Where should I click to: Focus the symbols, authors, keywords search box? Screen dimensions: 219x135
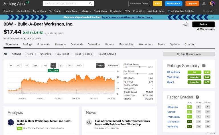[68, 3]
